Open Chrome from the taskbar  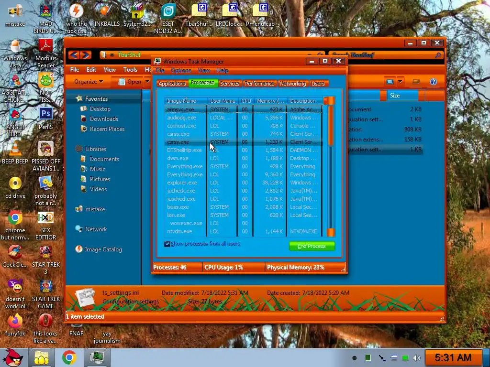point(69,357)
